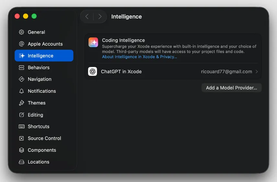Click the ricouard77@gmail.com account text

tap(226, 72)
